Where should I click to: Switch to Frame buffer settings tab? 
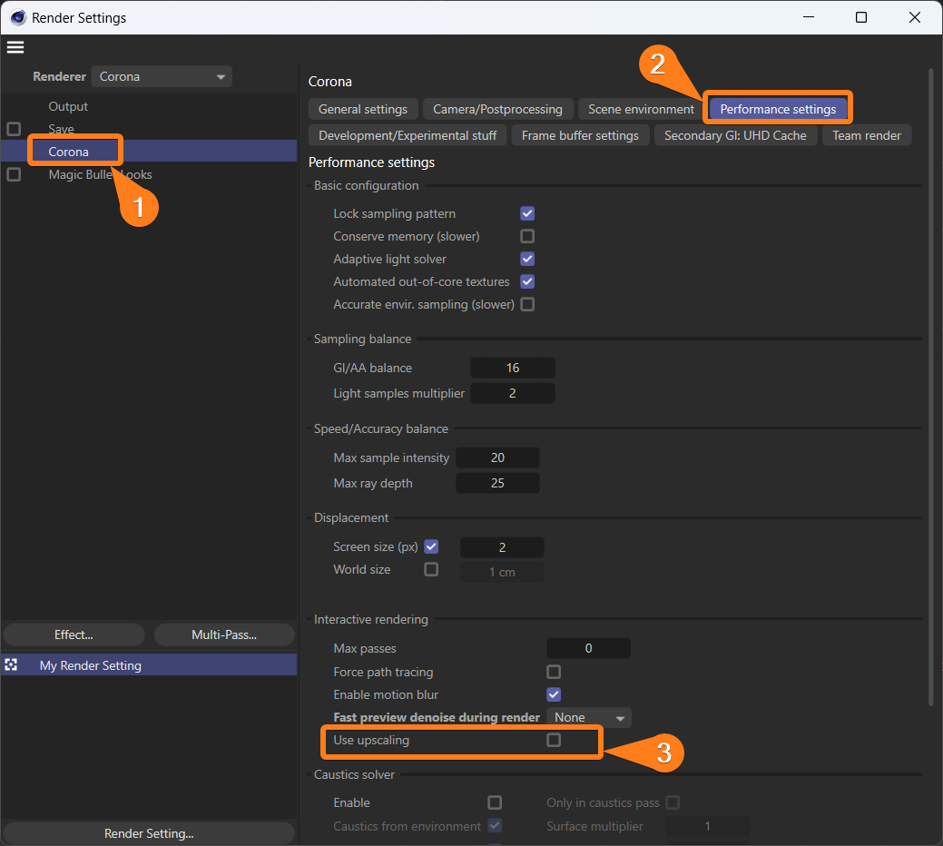(x=580, y=135)
